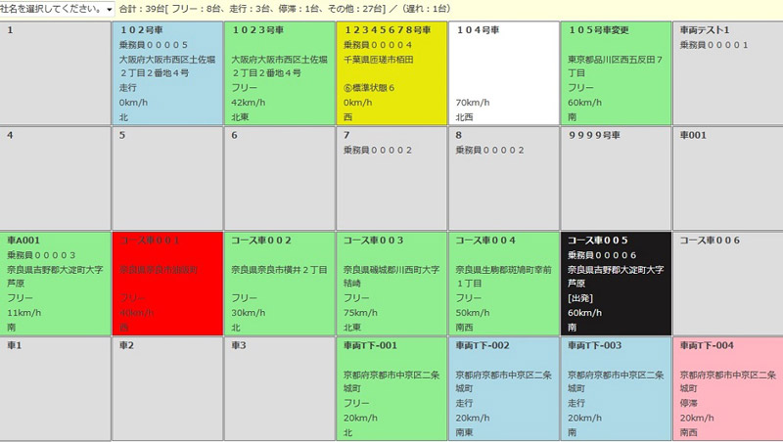Click the 車両テスト1 vehicle tile
The height and width of the screenshot is (442, 783).
point(728,73)
